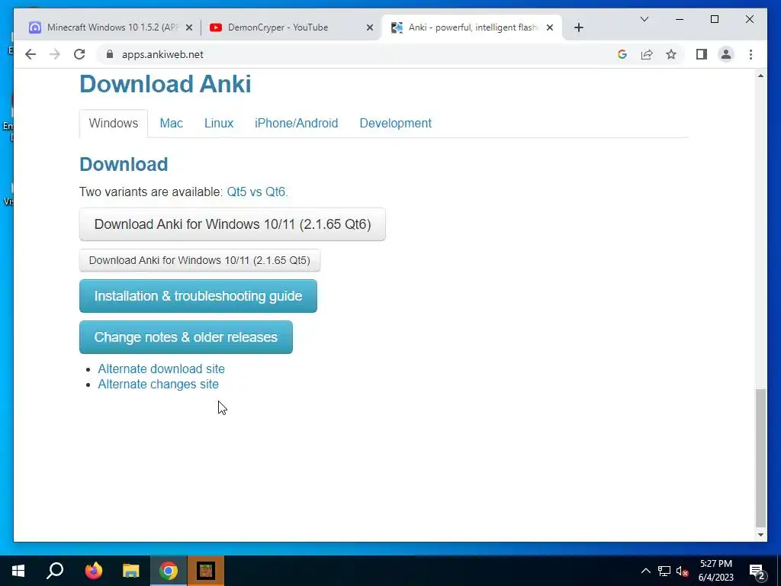Open the Chrome profile menu

(x=726, y=54)
